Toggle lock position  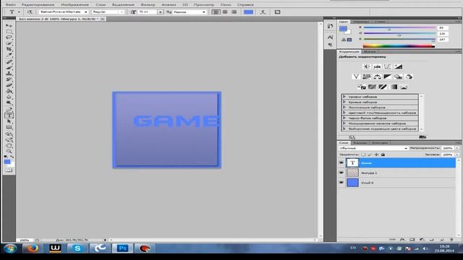[x=376, y=155]
